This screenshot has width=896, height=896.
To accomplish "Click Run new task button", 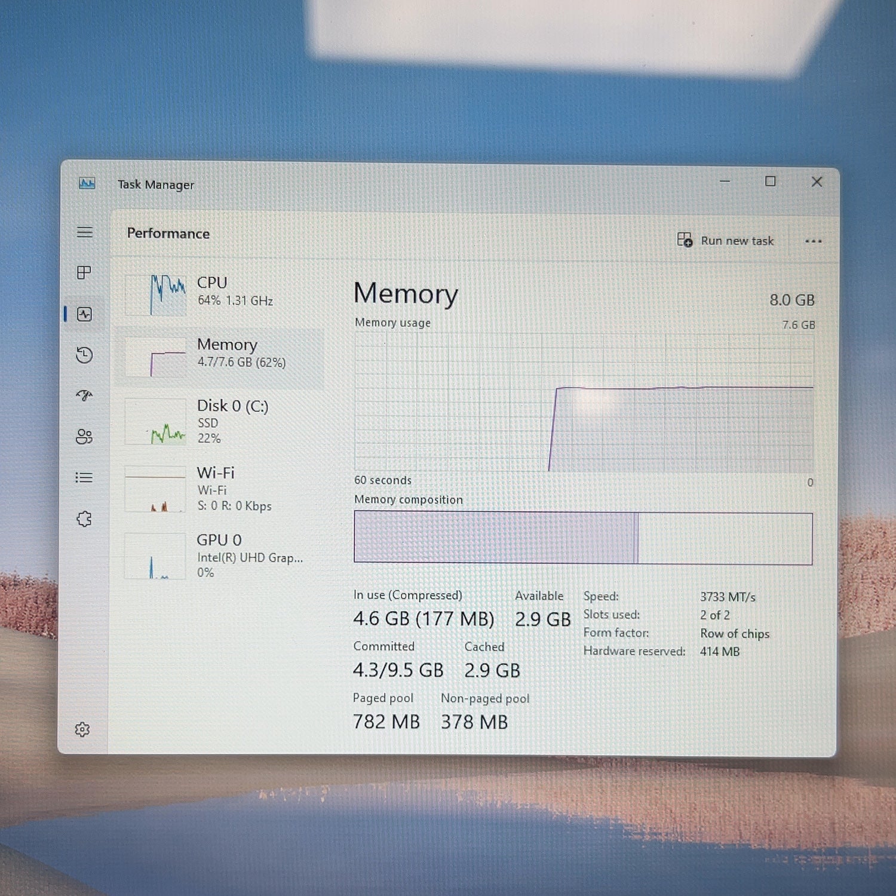I will click(x=725, y=240).
